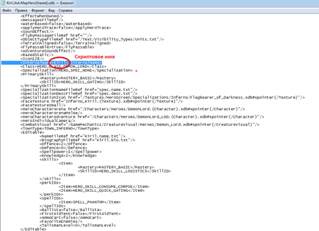Screen dimensions: 319x231
Task: Open the Формат menu
Action: click(x=37, y=11)
